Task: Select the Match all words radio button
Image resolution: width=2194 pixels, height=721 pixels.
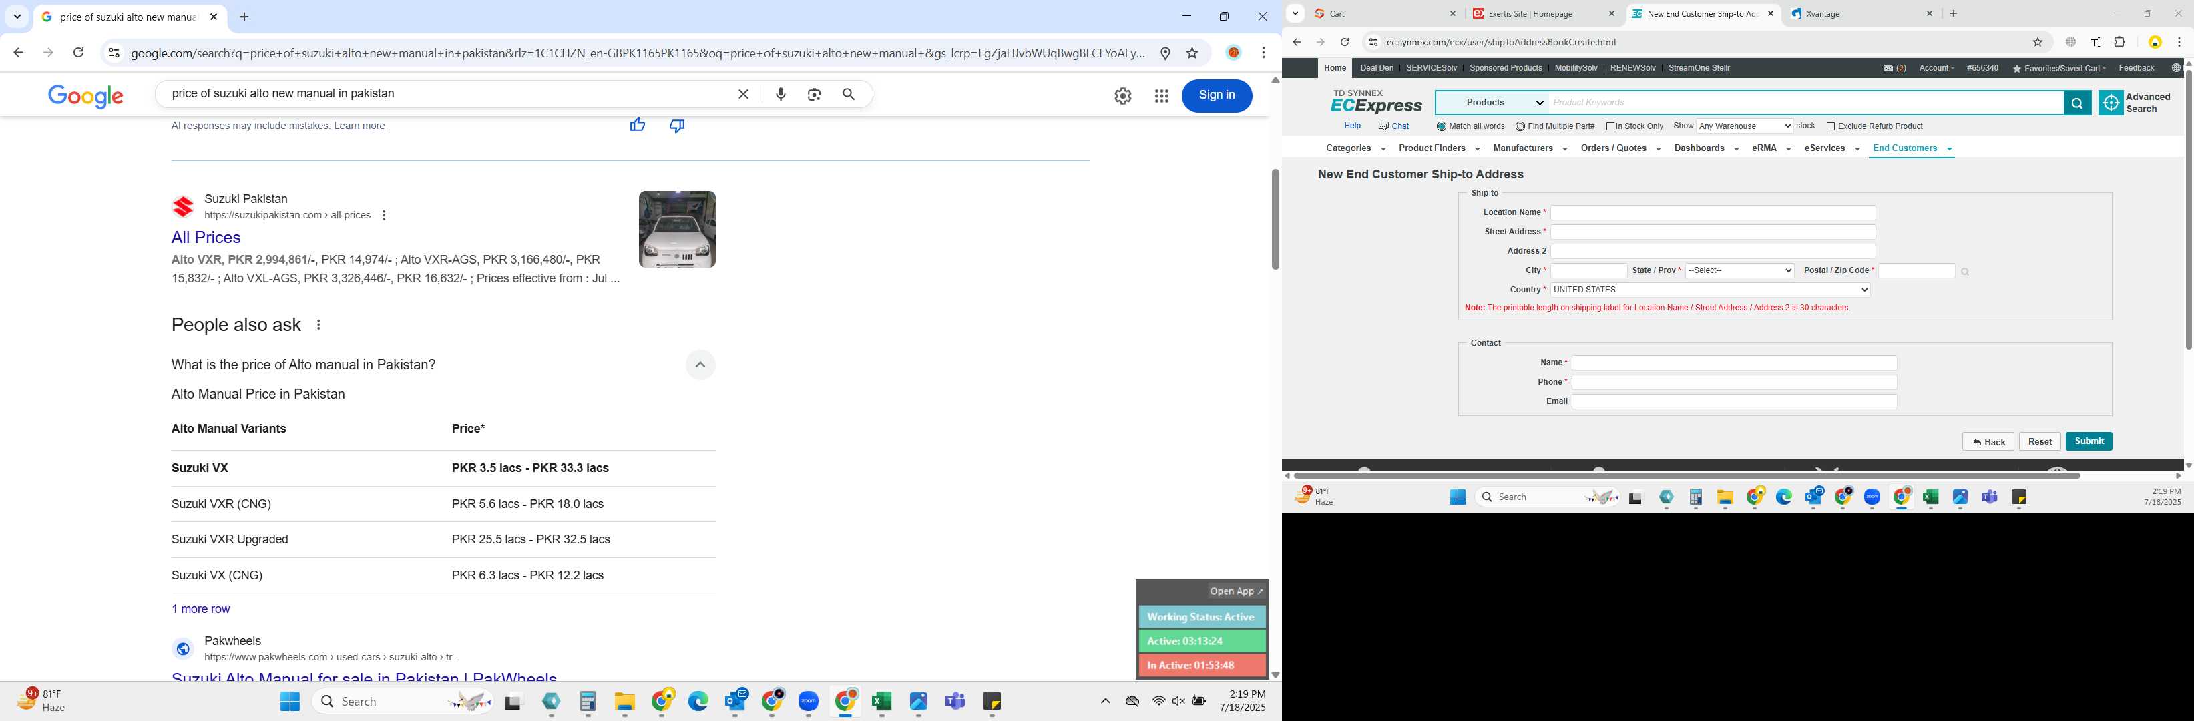Action: coord(1441,127)
